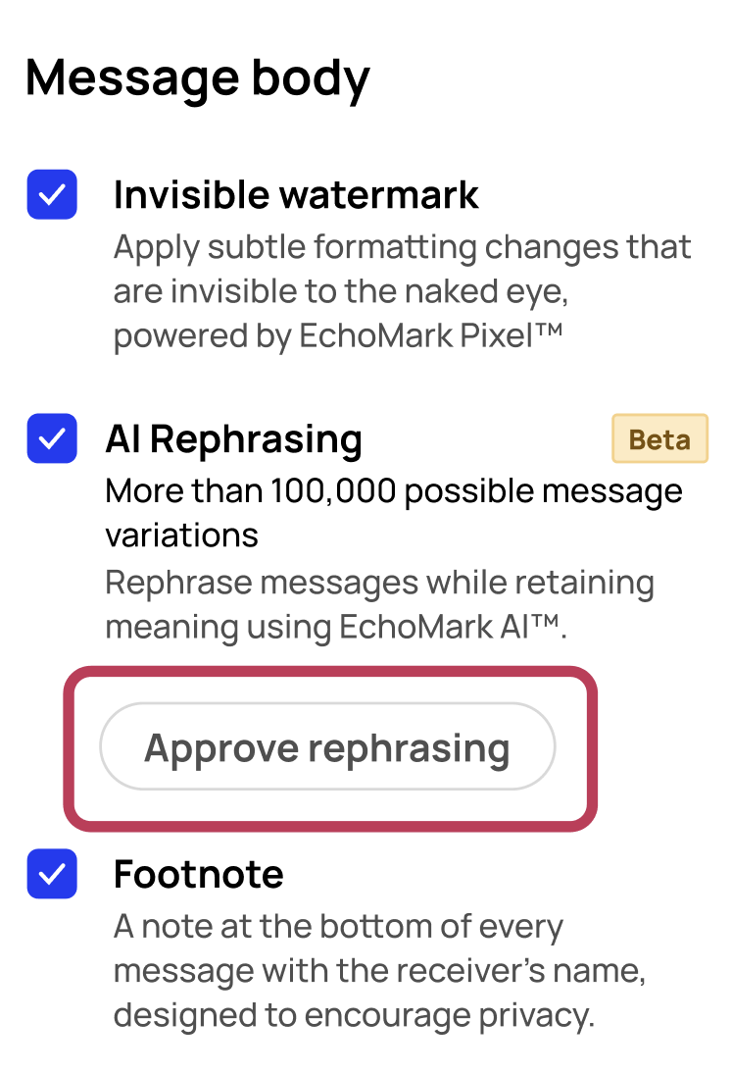Check the AI Rephrasing box again
The height and width of the screenshot is (1073, 731).
click(x=52, y=438)
